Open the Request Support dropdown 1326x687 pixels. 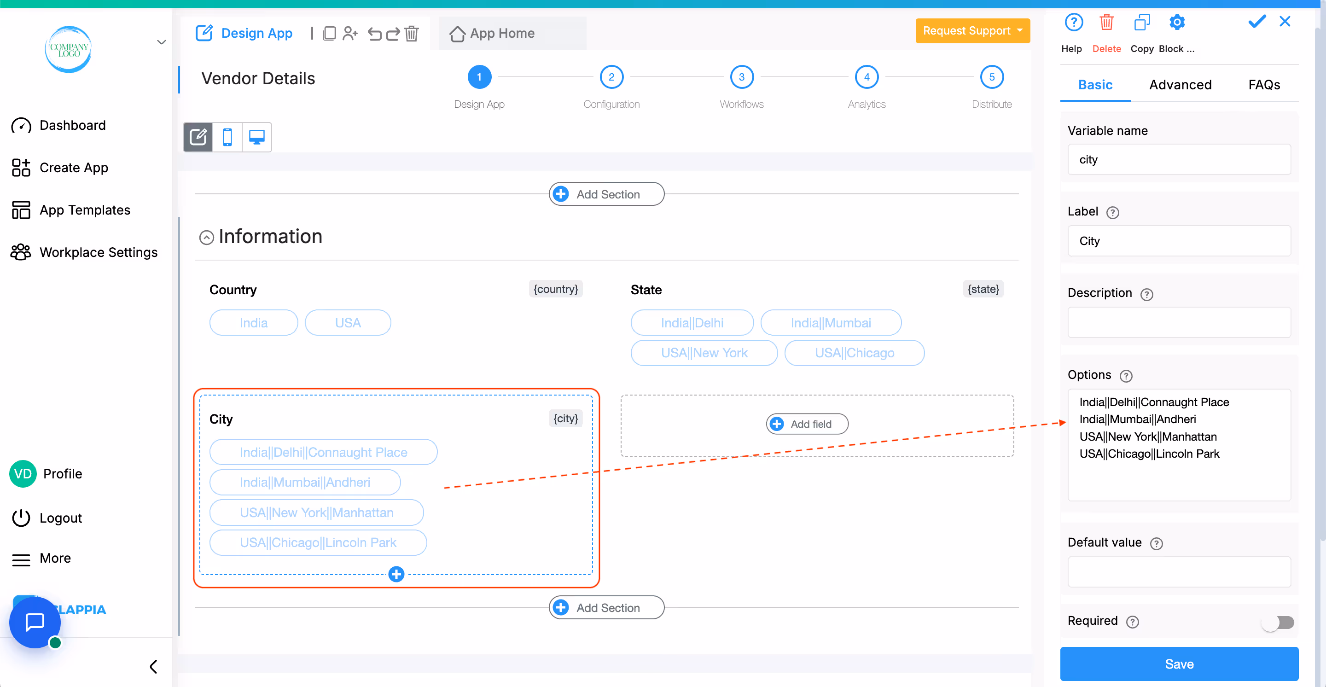point(972,31)
